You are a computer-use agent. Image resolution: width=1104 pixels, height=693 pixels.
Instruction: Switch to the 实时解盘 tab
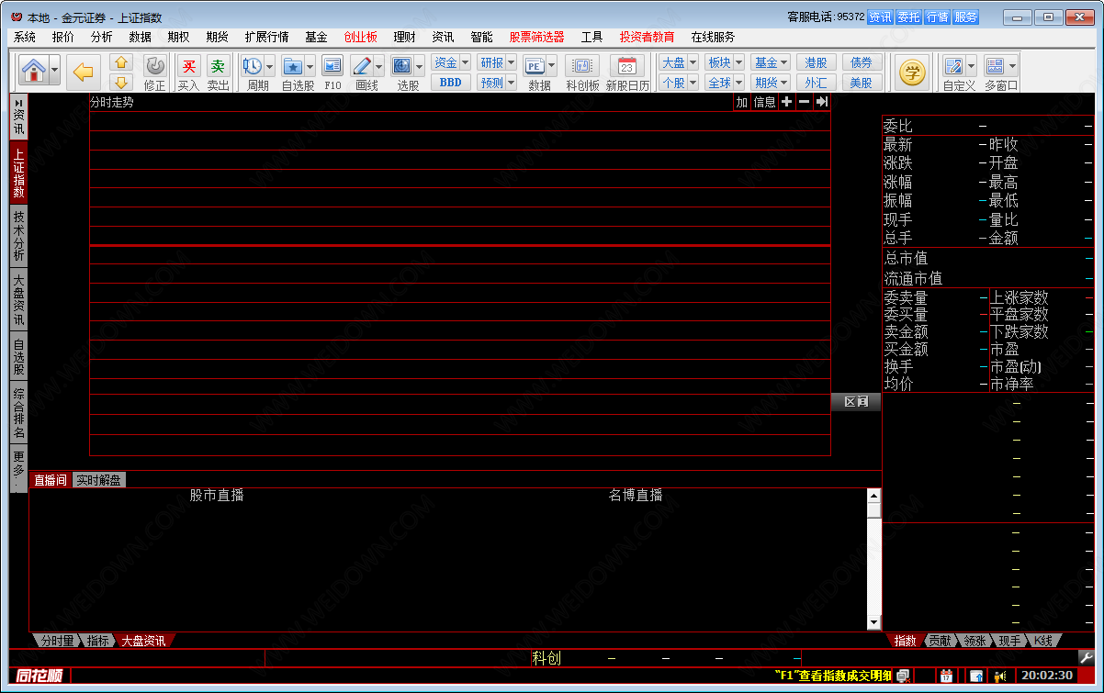pyautogui.click(x=98, y=480)
